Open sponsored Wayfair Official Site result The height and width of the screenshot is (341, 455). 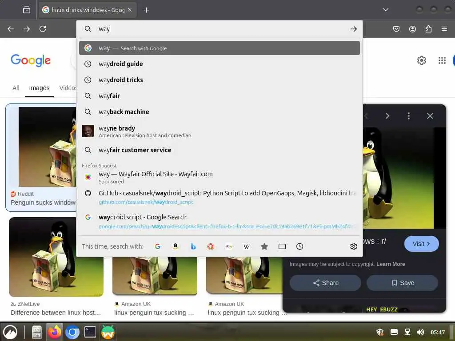pos(220,177)
